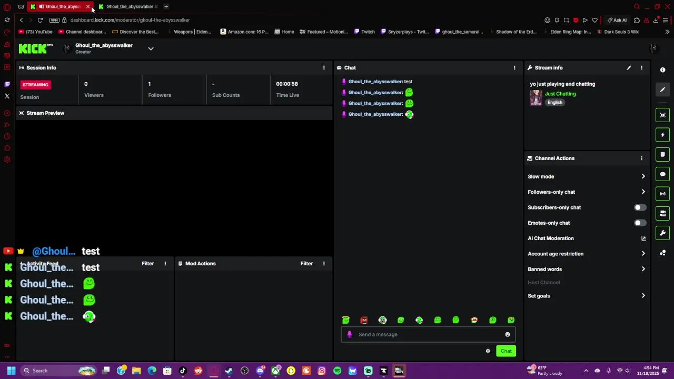Screen dimensions: 674x379
Task: Click AI Chat Moderation label
Action: [551, 238]
